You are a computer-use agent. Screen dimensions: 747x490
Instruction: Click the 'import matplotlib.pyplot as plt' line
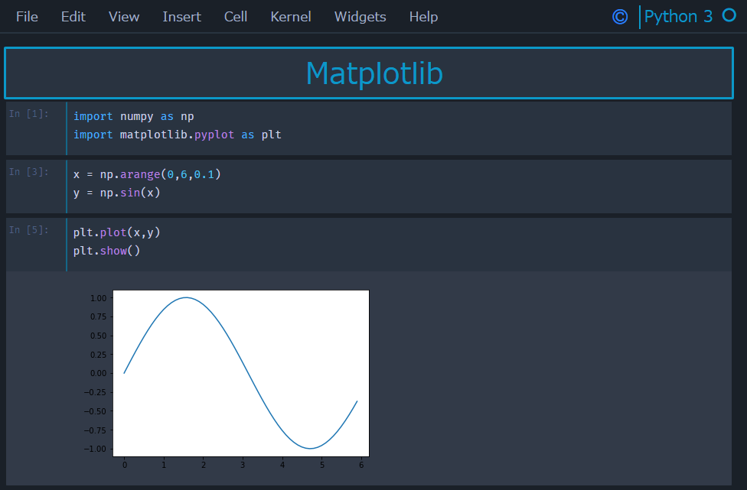pyautogui.click(x=178, y=135)
